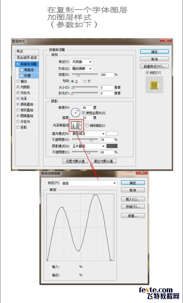Viewport: 183px width, 303px height.
Task: Click the 设置为默认值 button
Action: coord(75,161)
